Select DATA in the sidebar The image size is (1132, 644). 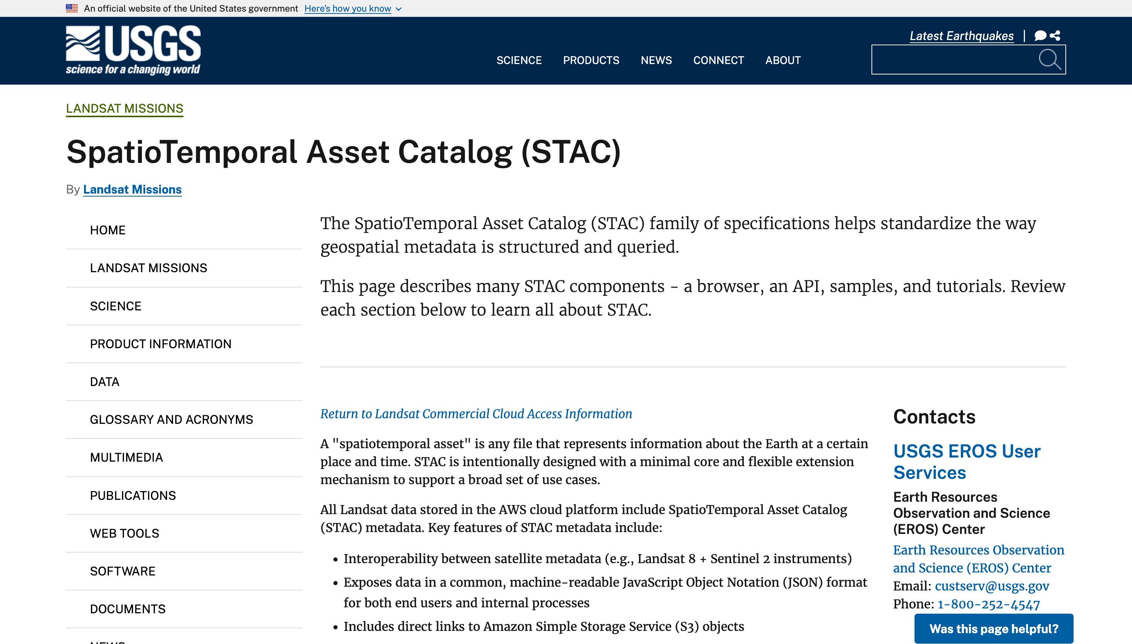click(x=184, y=382)
